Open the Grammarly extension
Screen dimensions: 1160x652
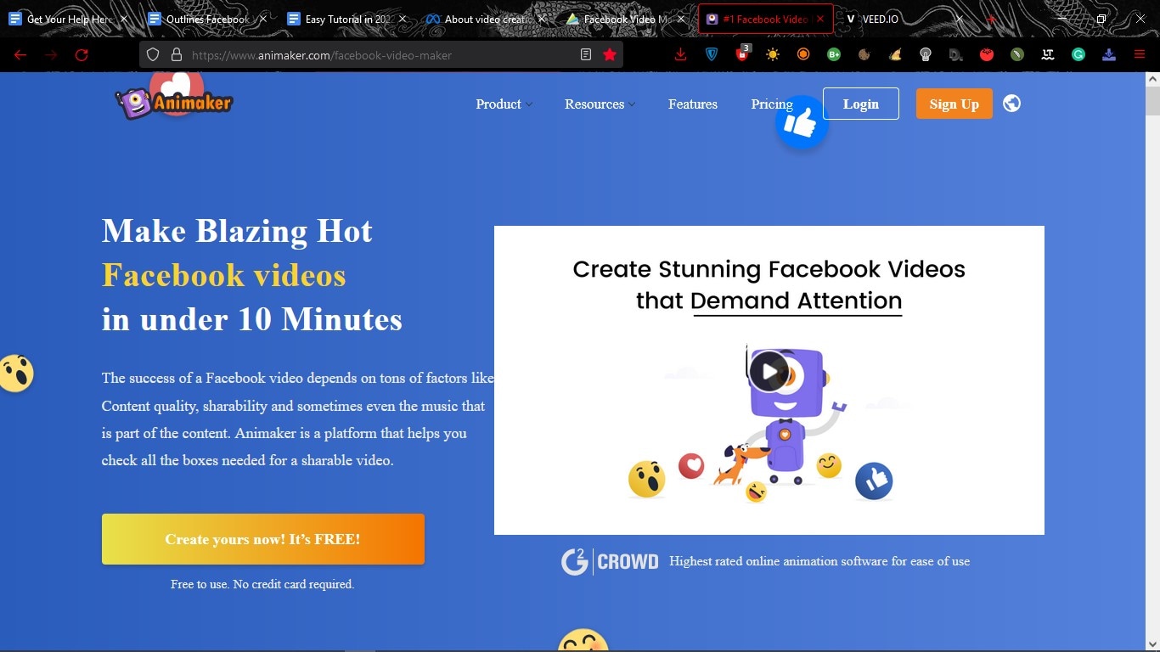click(1078, 55)
